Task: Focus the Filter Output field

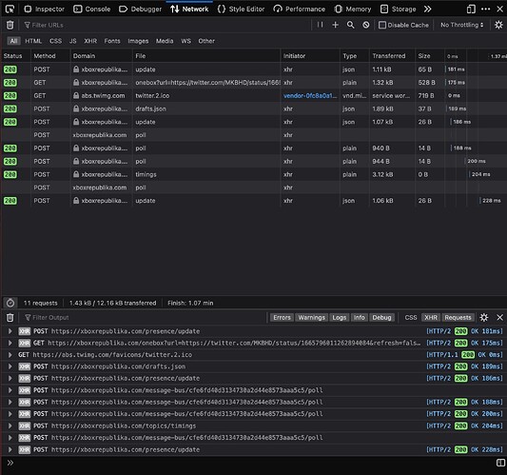Action: point(146,317)
